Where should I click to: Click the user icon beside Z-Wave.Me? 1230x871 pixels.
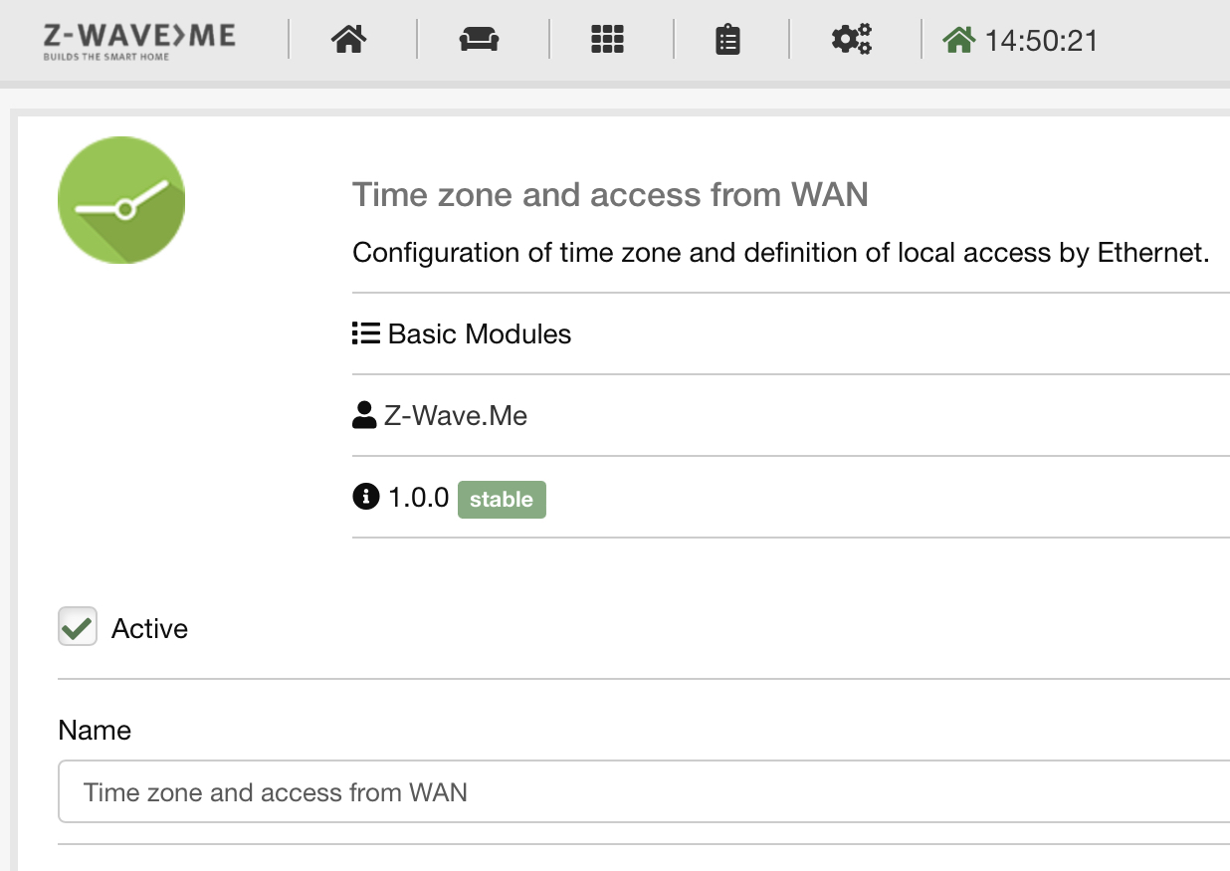point(364,415)
